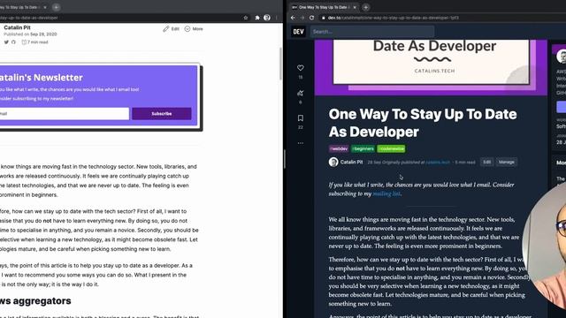
Task: Click the left page vertical scrollbar
Action: [281, 63]
